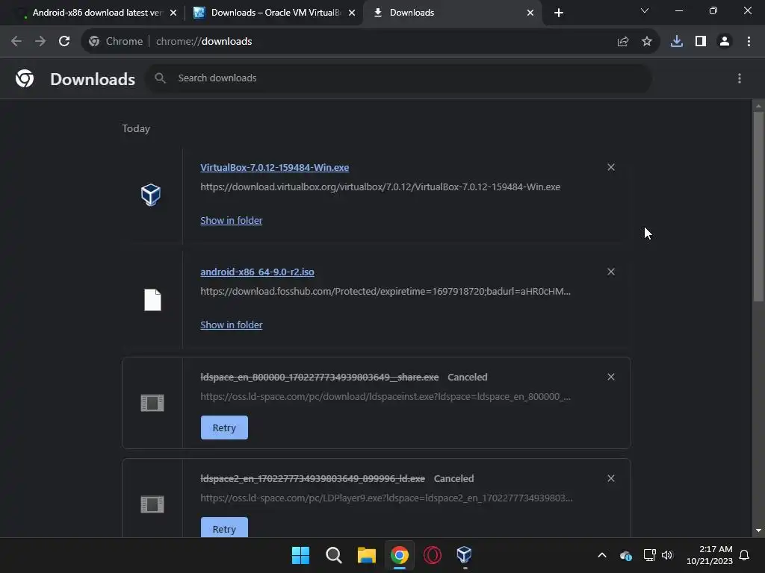Bookmark this page with star icon

647,42
